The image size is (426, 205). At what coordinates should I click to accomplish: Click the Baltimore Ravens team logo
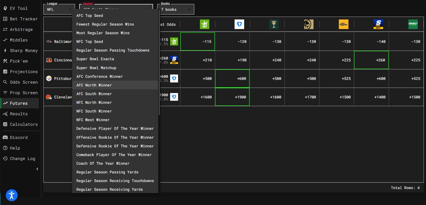tap(49, 41)
